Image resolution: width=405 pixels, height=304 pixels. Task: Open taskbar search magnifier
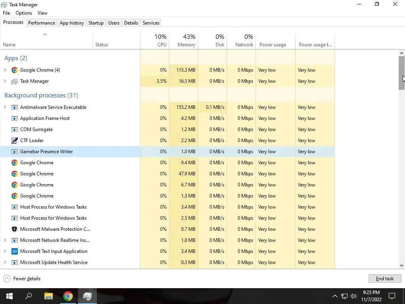tap(28, 296)
